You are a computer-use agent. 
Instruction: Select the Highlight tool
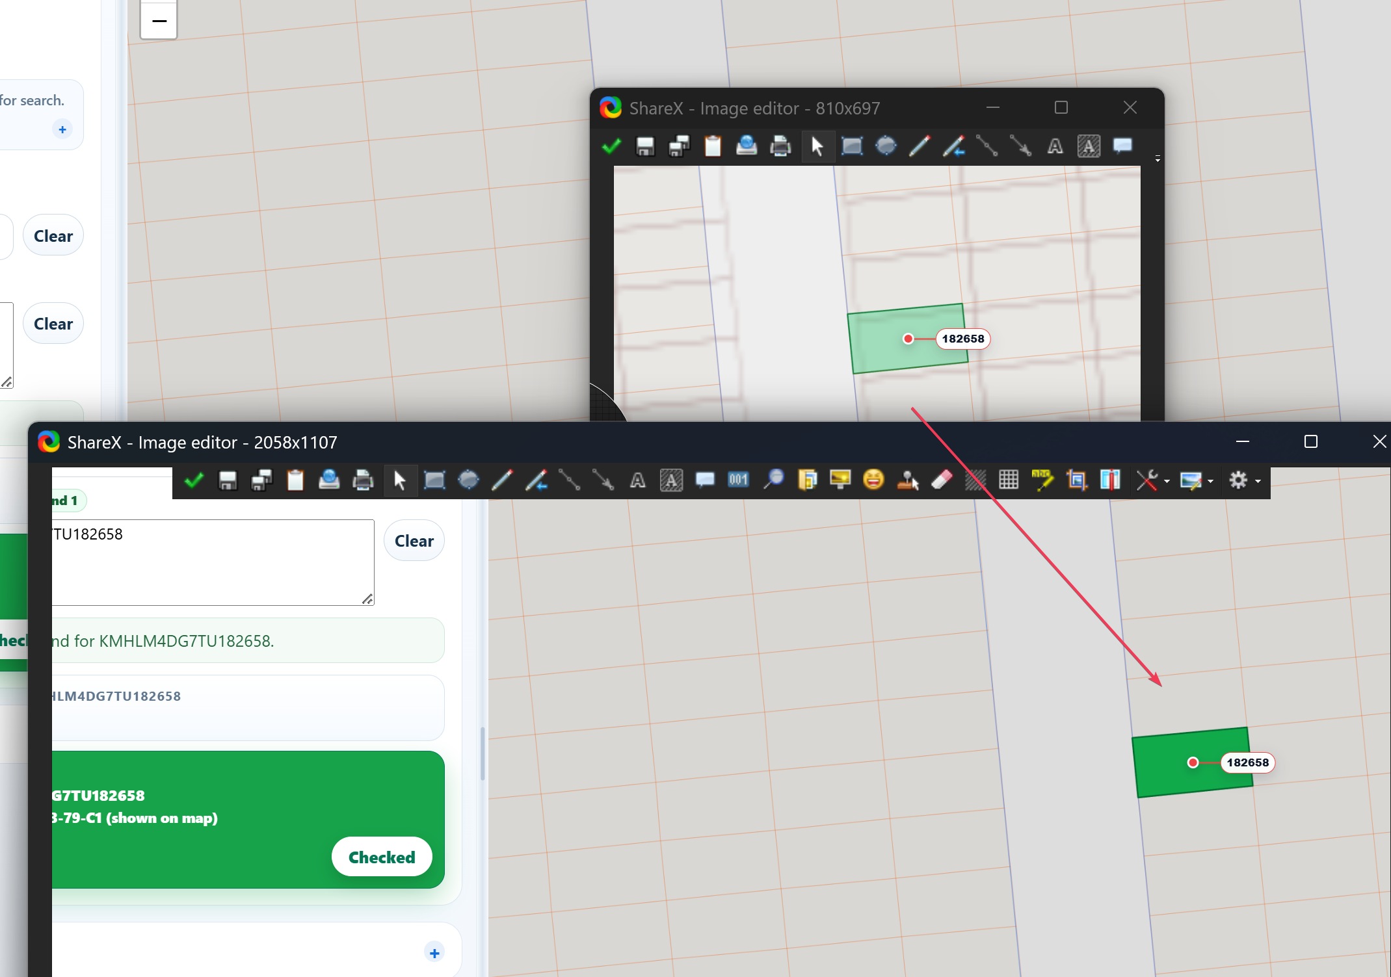(1043, 480)
